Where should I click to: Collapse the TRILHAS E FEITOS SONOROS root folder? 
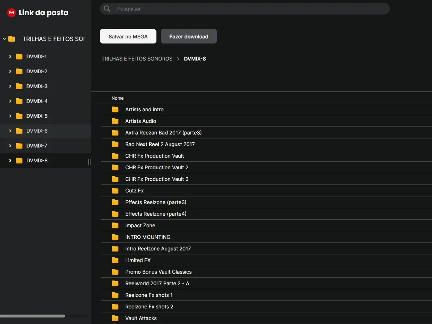(4, 39)
